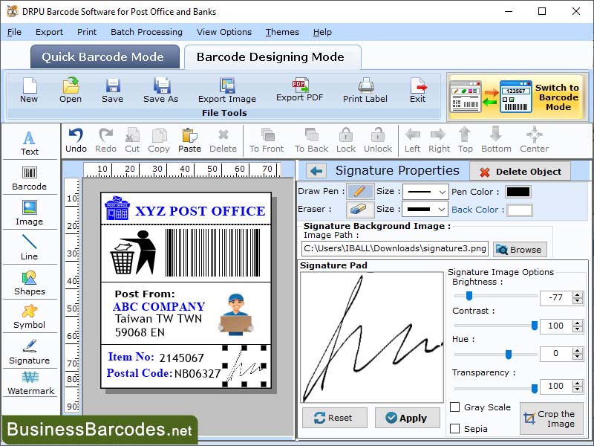Activate the Eraser pen
This screenshot has width=594, height=446.
(x=359, y=209)
